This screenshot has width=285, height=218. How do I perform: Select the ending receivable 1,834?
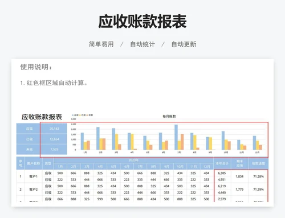tap(240, 176)
